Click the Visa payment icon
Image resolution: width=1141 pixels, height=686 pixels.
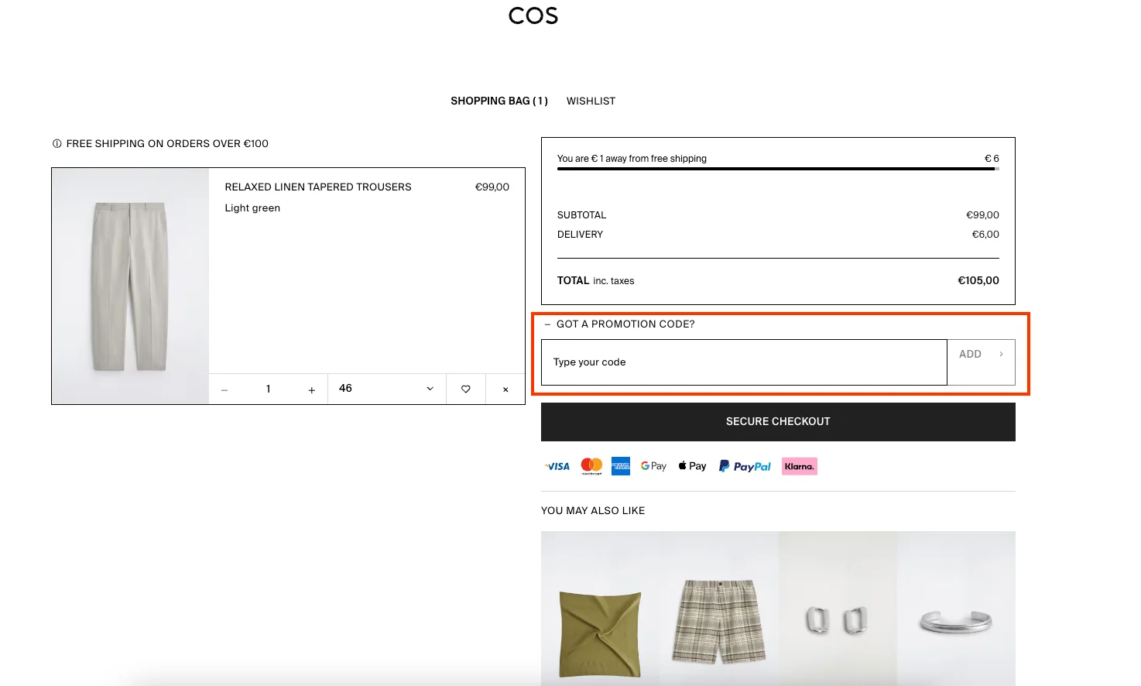tap(557, 466)
